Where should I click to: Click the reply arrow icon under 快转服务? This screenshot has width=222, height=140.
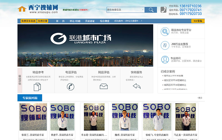click(137, 86)
